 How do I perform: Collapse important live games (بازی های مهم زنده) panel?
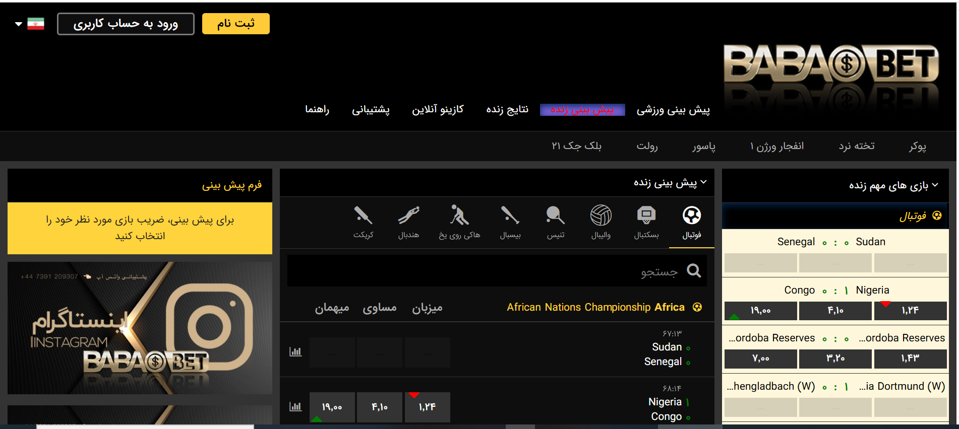pyautogui.click(x=935, y=185)
